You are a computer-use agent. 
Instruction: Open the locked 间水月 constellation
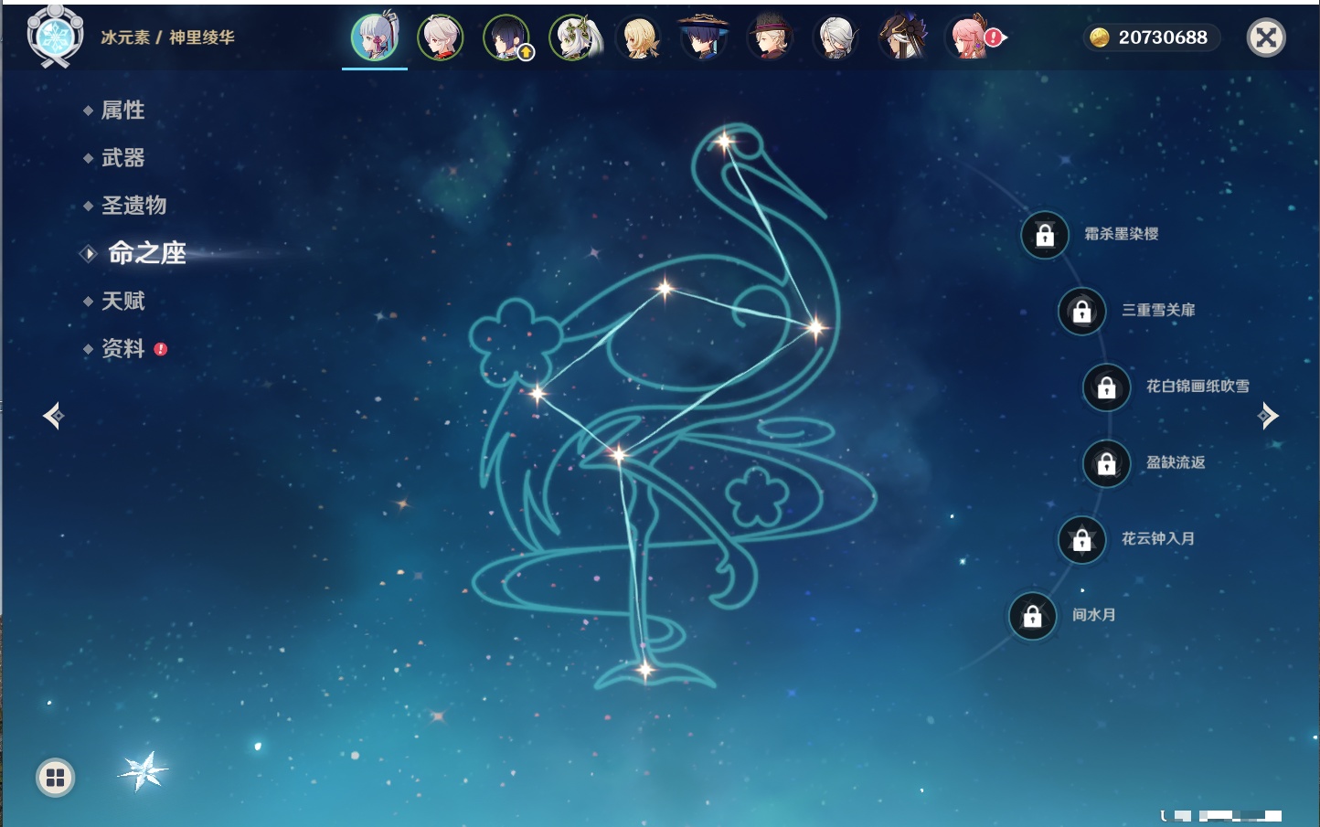tap(1032, 616)
